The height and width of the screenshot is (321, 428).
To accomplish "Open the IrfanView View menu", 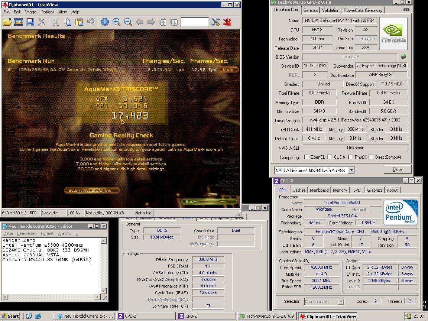I will point(63,12).
